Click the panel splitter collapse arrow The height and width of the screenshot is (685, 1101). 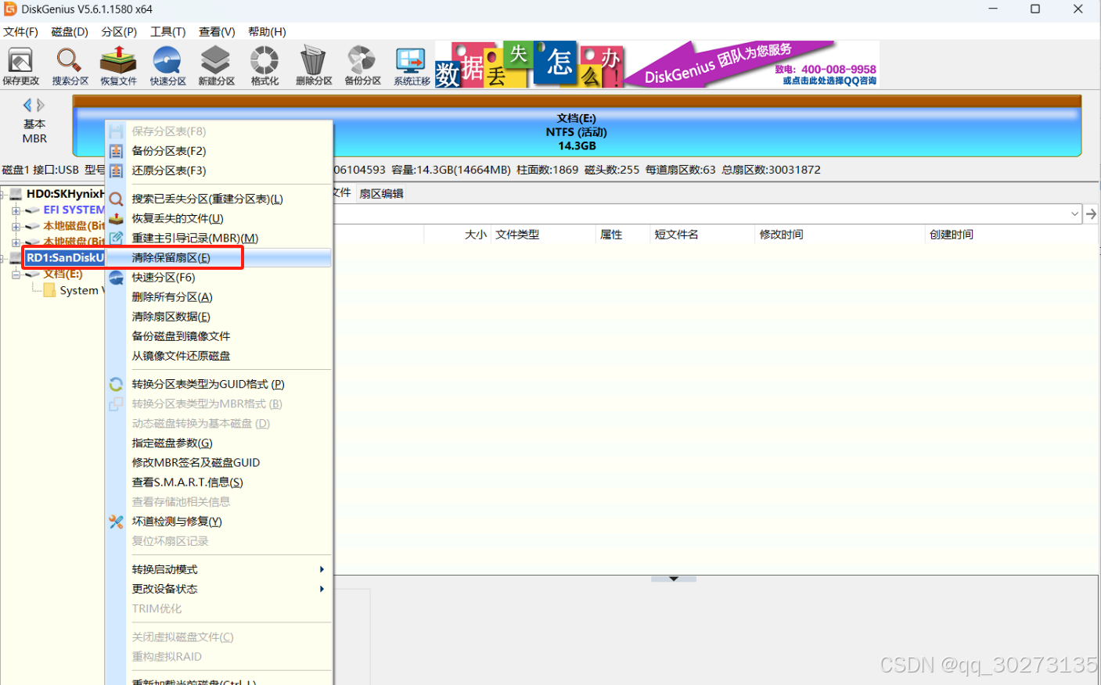[x=674, y=579]
